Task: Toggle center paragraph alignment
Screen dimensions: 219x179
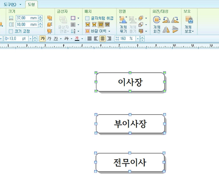Action: pyautogui.click(x=103, y=38)
